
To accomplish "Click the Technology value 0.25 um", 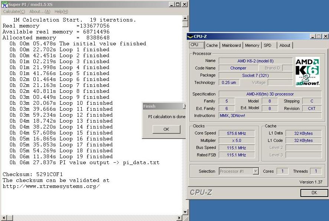I will click(229, 82).
